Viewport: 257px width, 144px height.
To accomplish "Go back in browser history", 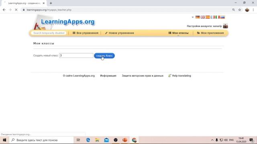I will coord(4,10).
